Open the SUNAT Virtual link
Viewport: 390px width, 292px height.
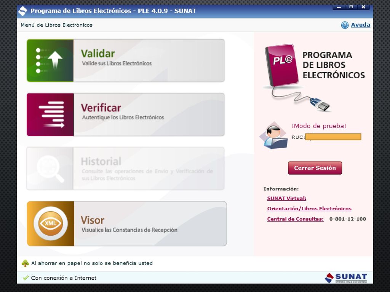286,198
